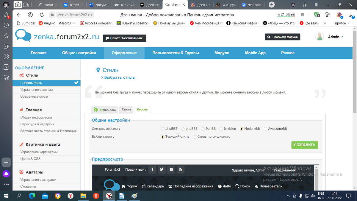Click the shield protection icon in toolbar
This screenshot has height=201, width=357.
click(317, 15)
